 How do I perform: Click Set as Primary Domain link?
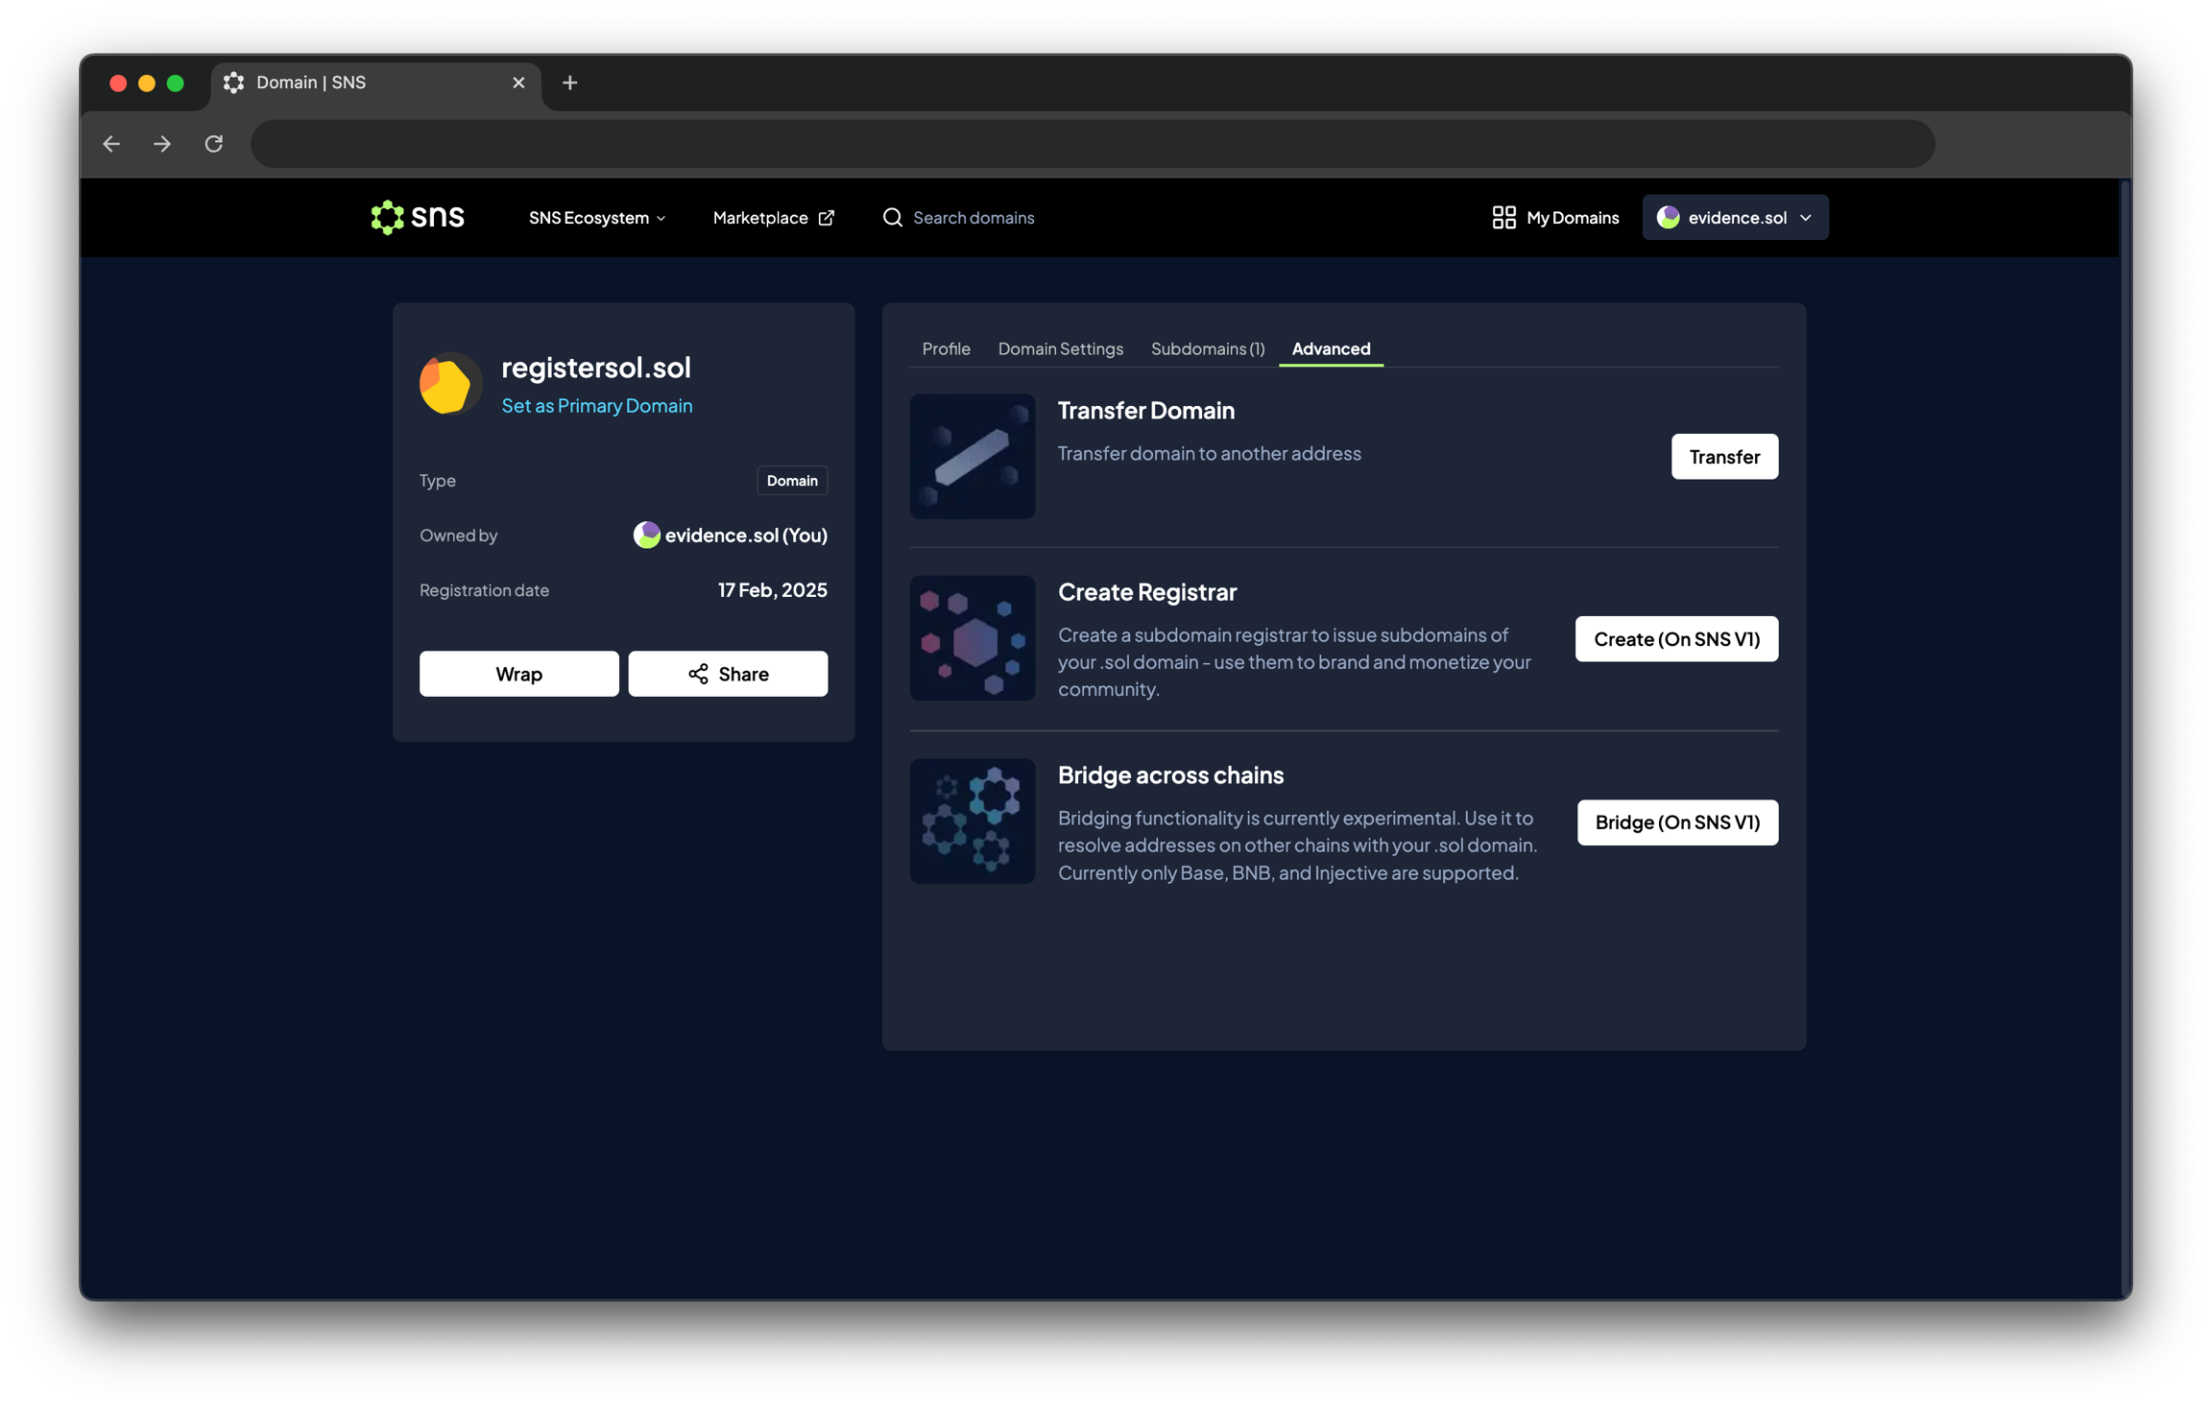click(x=596, y=406)
